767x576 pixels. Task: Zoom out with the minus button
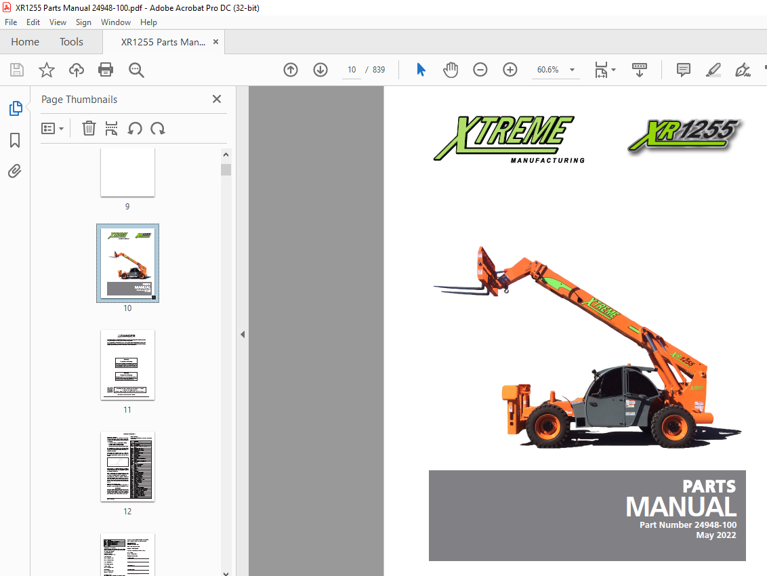tap(480, 70)
